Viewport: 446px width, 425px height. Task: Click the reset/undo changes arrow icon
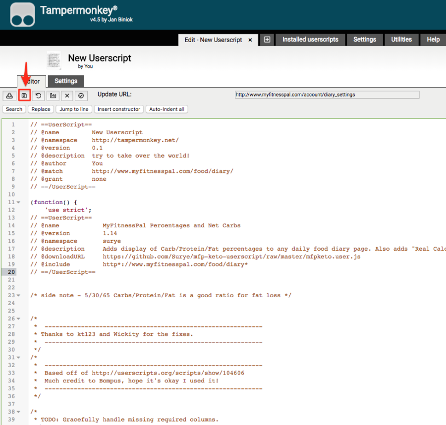(39, 95)
